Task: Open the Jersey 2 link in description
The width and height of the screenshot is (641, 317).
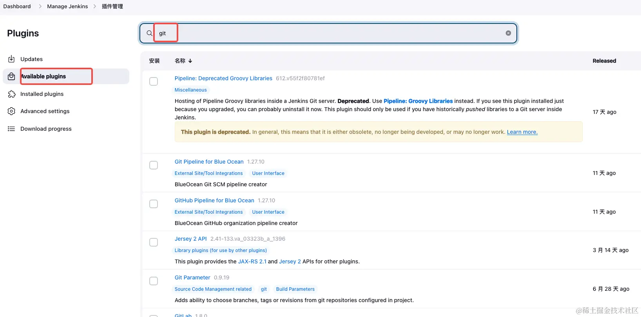Action: click(x=290, y=261)
